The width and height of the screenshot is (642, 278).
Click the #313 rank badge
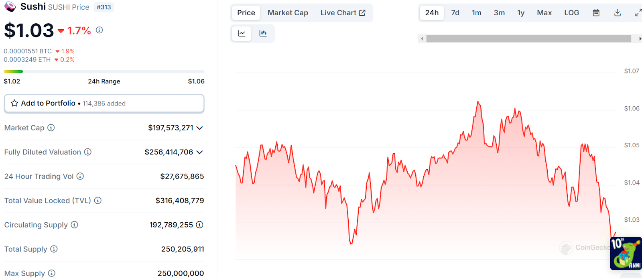pos(104,7)
